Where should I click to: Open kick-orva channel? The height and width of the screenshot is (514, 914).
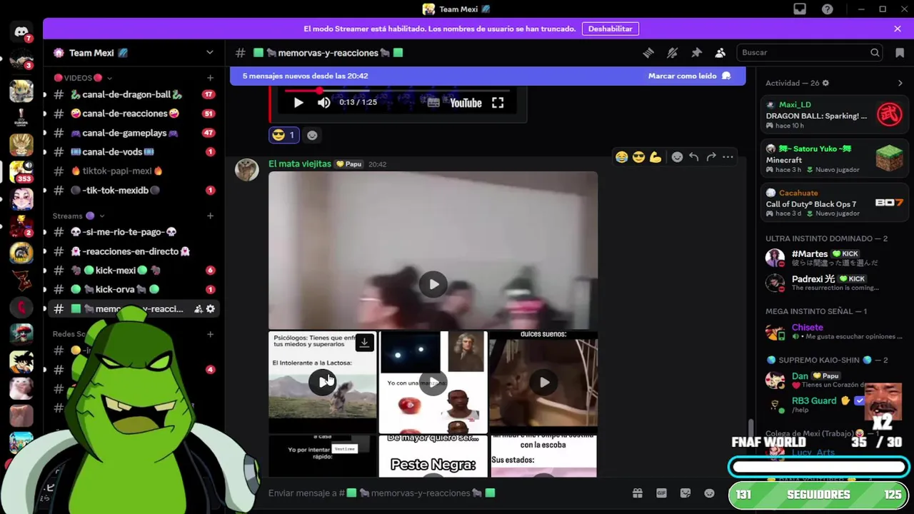(131, 290)
